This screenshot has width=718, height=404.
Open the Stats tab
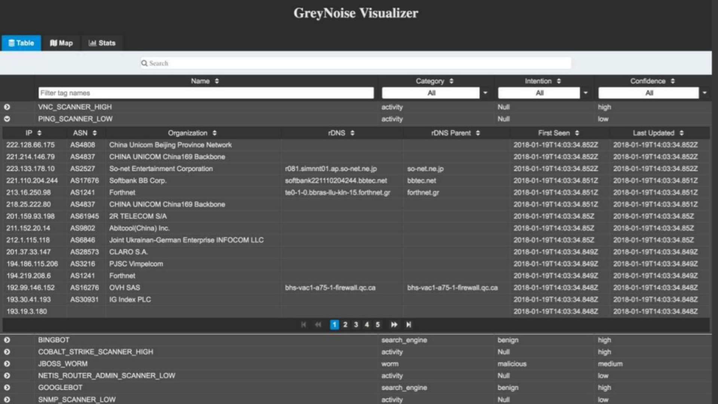[x=102, y=43]
